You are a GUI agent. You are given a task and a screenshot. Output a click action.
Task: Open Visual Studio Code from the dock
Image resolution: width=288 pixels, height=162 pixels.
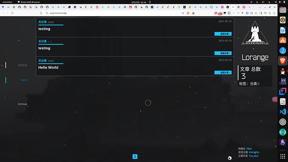[x=283, y=111]
